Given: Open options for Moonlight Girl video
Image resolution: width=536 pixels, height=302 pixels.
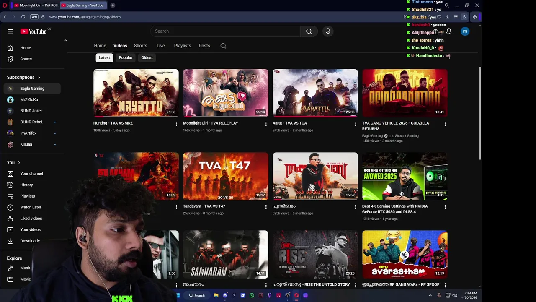Looking at the screenshot, I should tap(266, 124).
